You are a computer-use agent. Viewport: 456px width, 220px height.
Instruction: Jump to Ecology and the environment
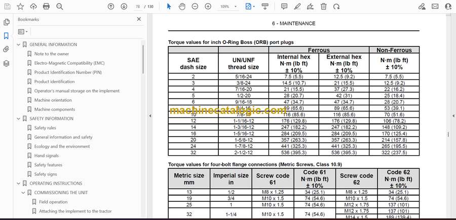pos(62,147)
